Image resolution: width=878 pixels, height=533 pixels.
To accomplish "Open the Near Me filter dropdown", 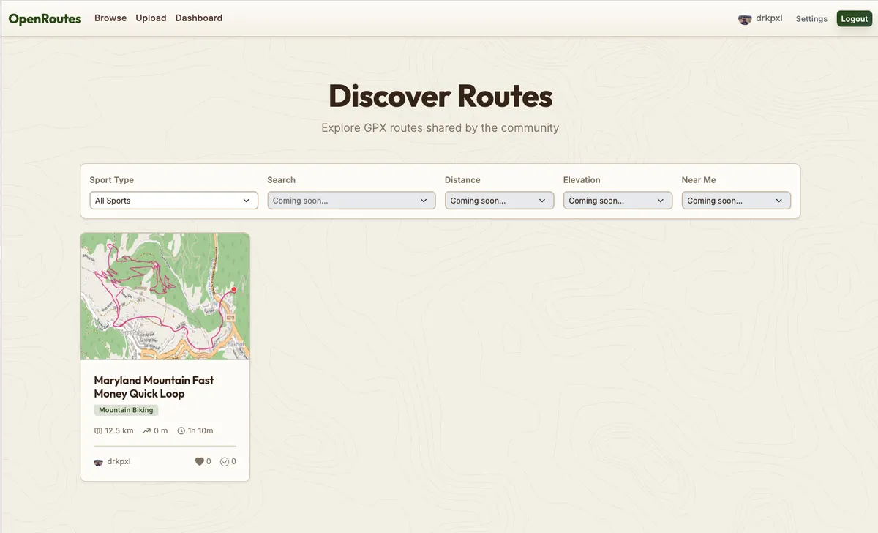I will pos(736,201).
